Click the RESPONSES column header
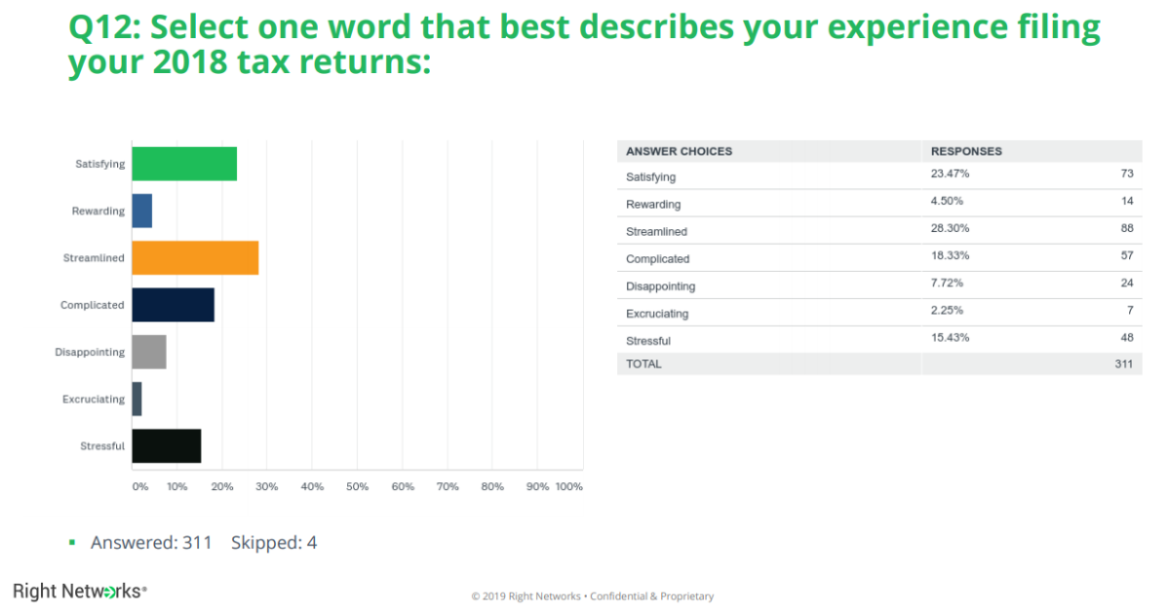Screen dimensions: 1170x611 click(x=966, y=151)
